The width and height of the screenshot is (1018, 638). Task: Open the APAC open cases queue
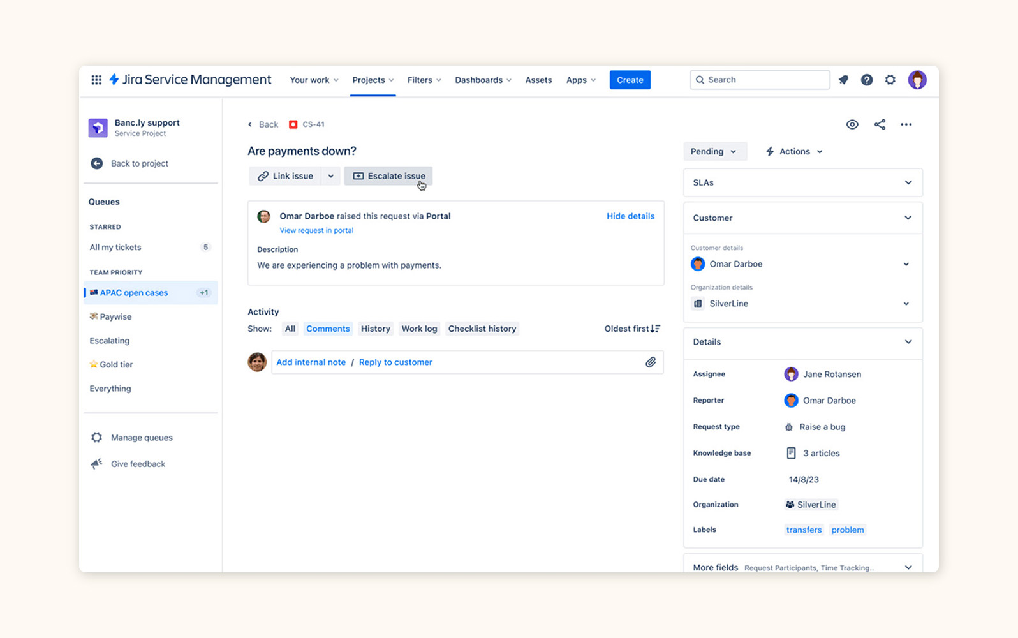(151, 293)
